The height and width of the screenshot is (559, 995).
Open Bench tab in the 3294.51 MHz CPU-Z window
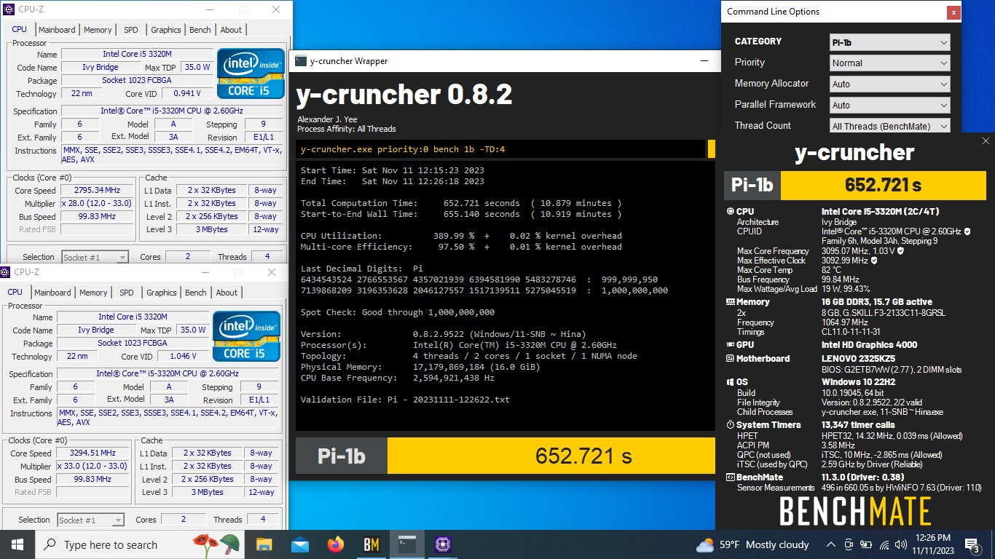[196, 293]
